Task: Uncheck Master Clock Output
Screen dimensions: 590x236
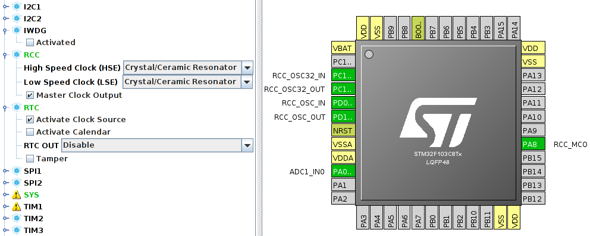Action: (x=30, y=95)
